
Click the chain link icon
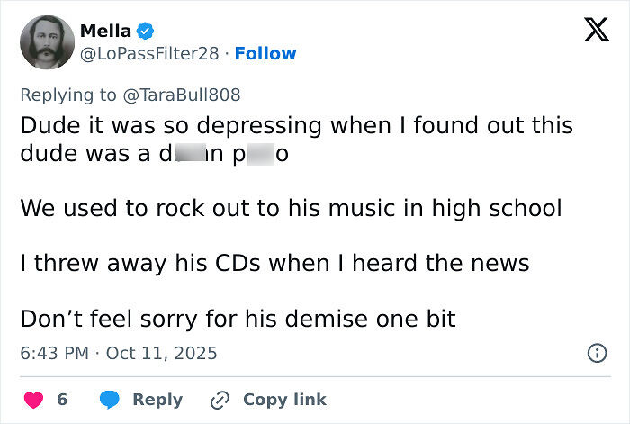pyautogui.click(x=220, y=399)
